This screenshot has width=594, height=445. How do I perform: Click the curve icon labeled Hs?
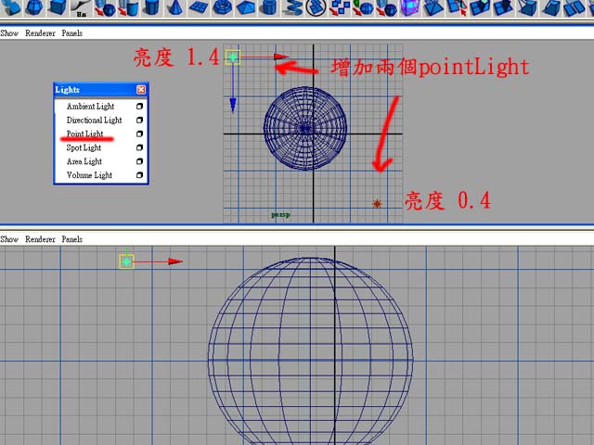tap(81, 7)
